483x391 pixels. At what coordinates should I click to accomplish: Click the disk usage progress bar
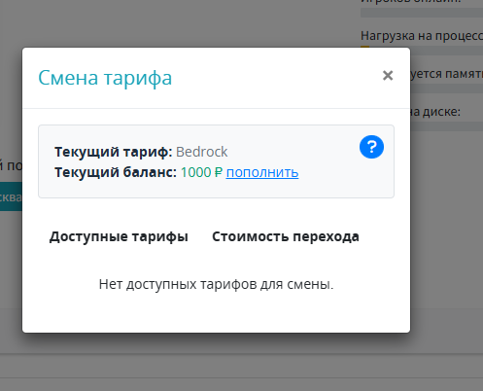pyautogui.click(x=446, y=126)
